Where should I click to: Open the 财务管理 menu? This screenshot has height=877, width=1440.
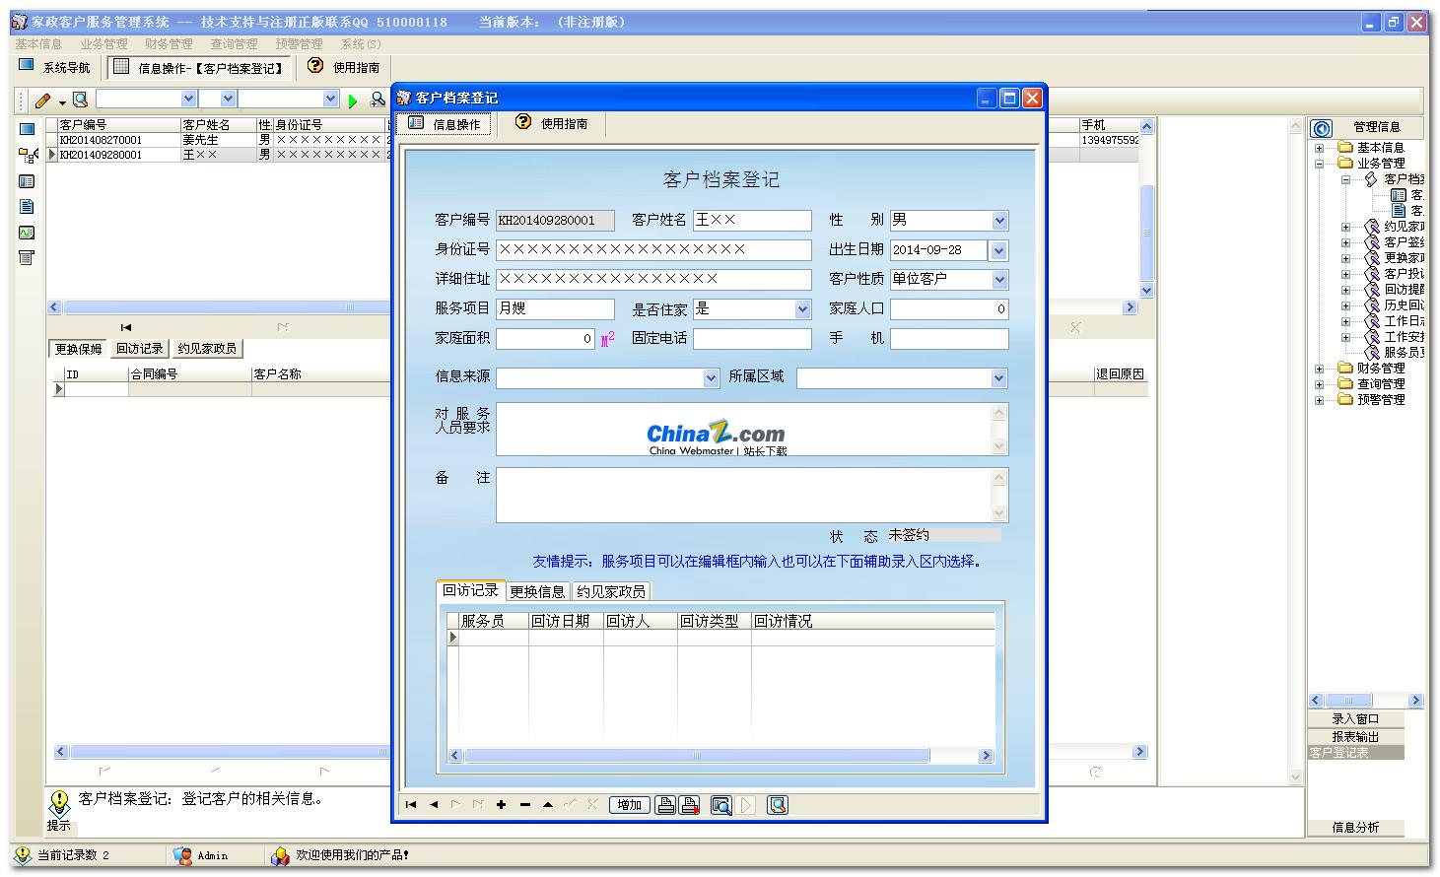pos(169,44)
